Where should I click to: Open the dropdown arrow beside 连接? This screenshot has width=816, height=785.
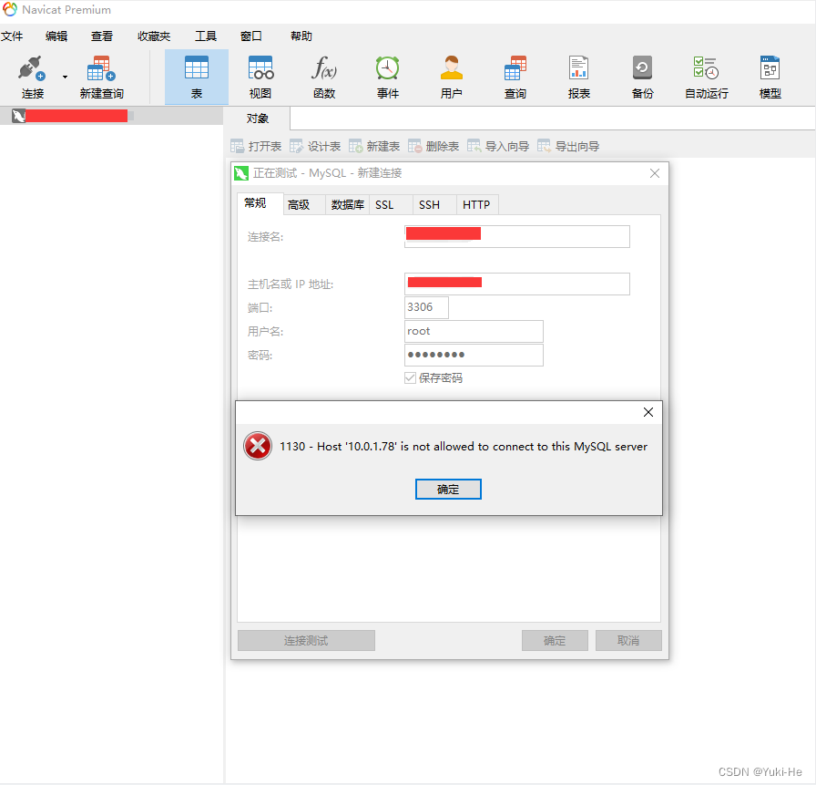[x=65, y=77]
